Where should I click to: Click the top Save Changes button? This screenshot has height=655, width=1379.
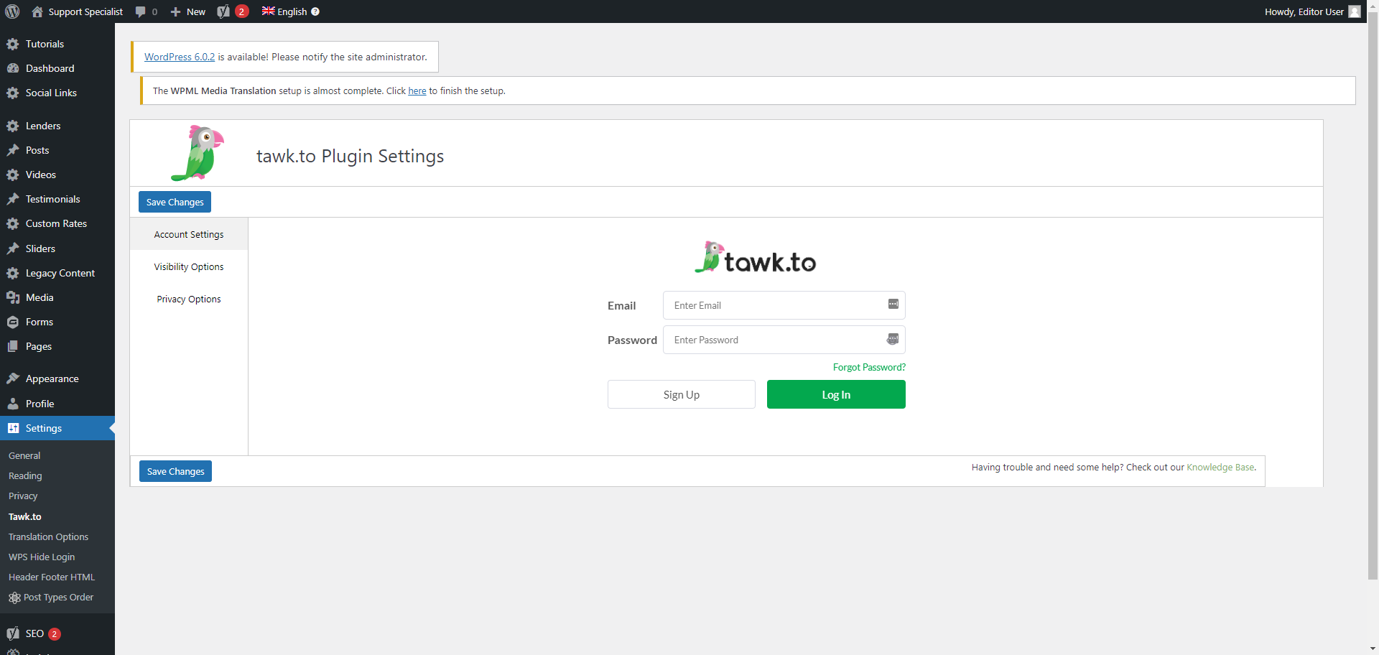coord(175,202)
